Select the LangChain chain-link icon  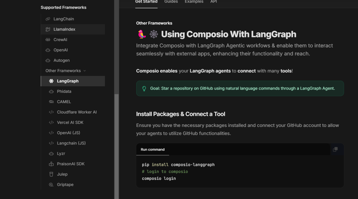[x=48, y=19]
